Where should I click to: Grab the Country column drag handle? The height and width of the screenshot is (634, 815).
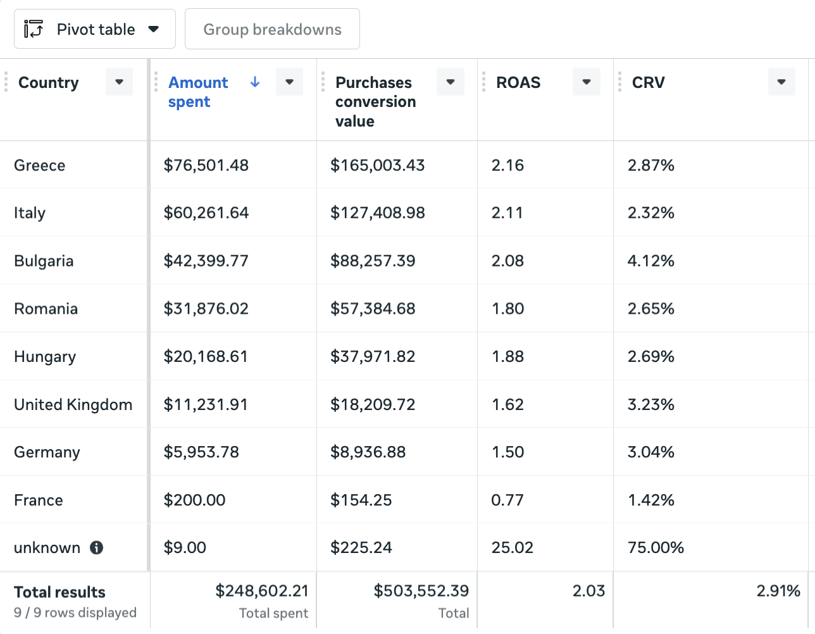coord(6,82)
